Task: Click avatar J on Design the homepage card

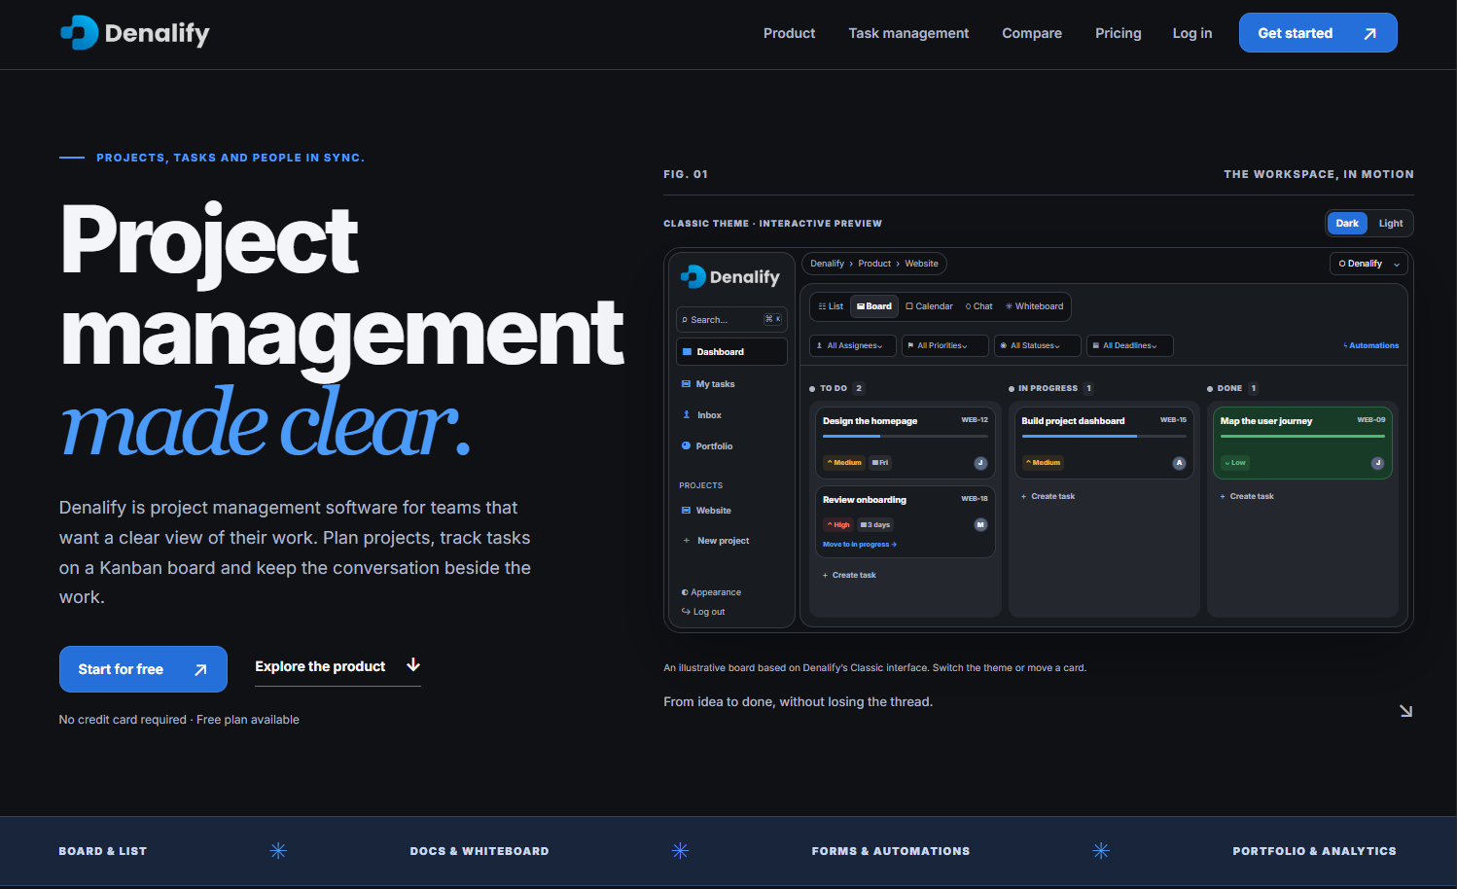Action: tap(980, 463)
